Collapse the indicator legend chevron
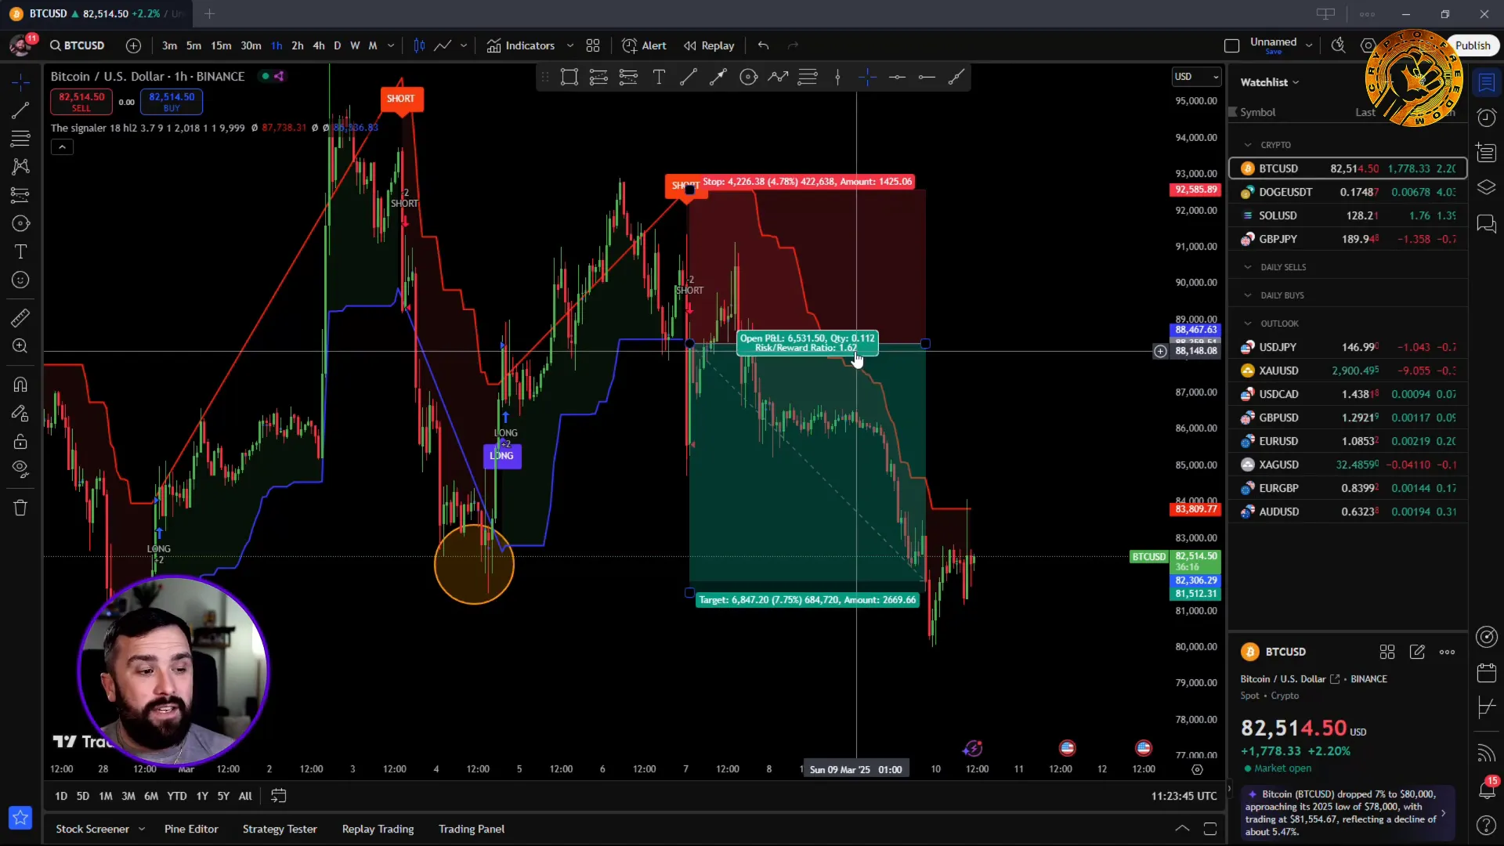This screenshot has width=1504, height=846. [x=62, y=147]
